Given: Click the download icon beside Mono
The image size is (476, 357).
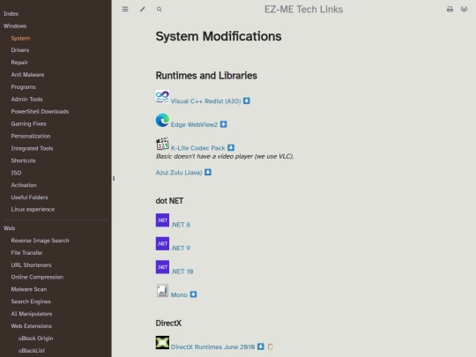Looking at the screenshot, I should point(193,294).
